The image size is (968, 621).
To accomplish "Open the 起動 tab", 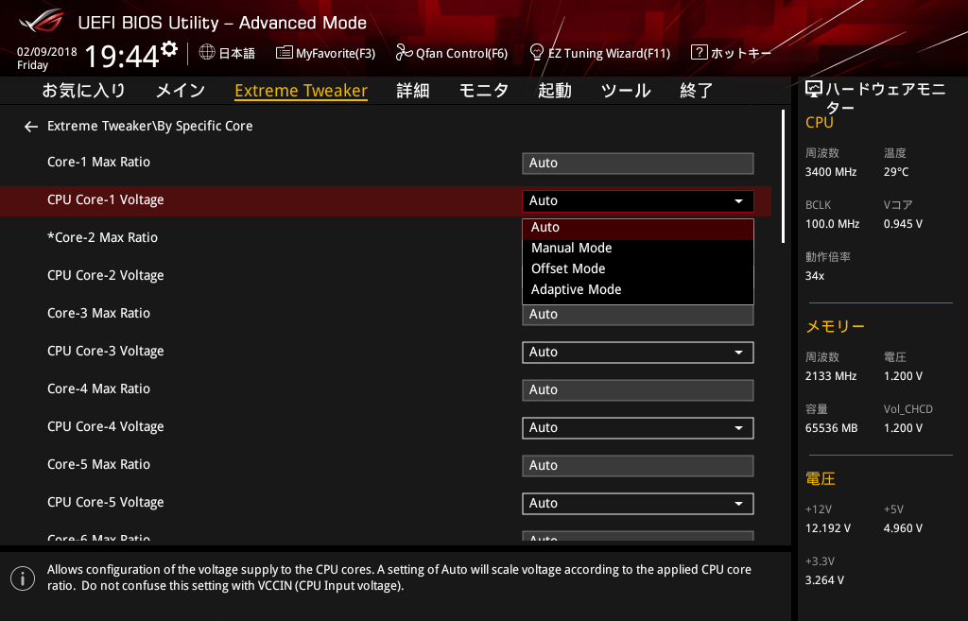I will (x=554, y=91).
